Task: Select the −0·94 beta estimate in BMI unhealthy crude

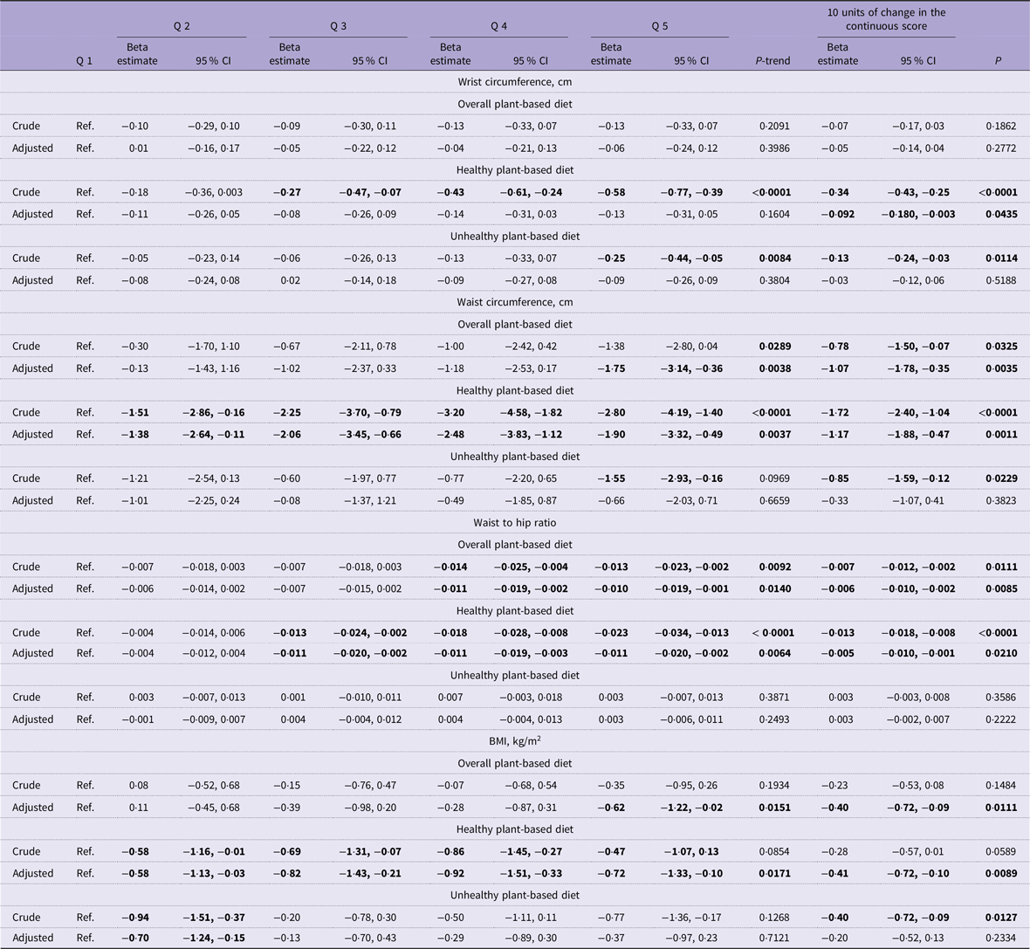Action: point(135,917)
